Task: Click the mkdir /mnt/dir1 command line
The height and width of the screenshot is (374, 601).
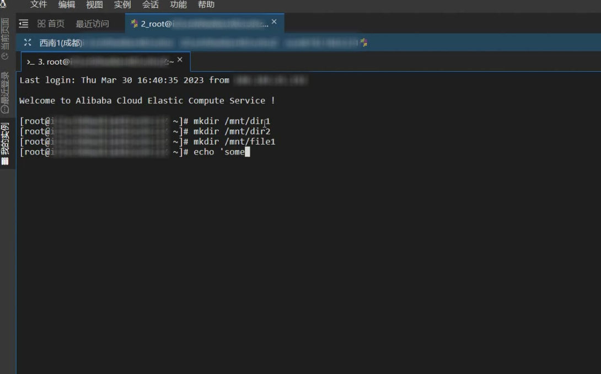Action: point(145,121)
